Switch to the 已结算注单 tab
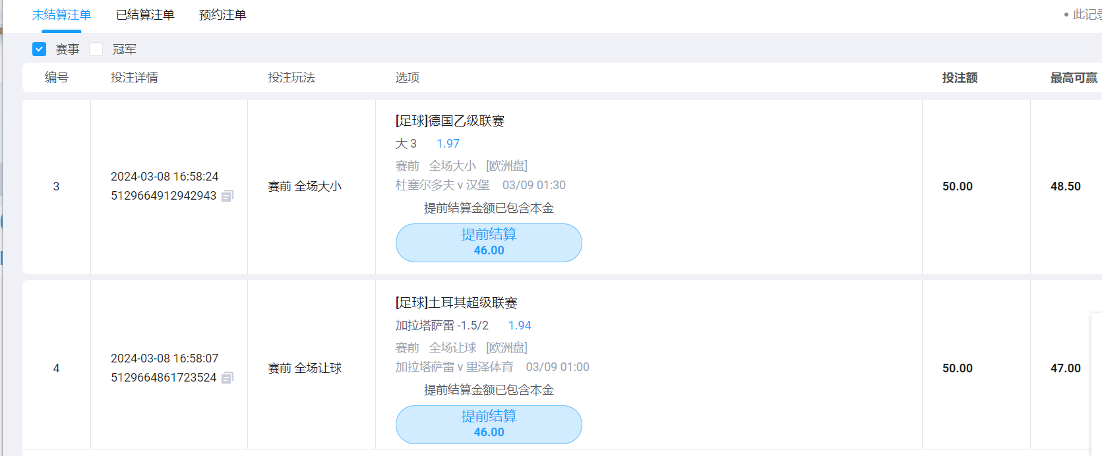Viewport: 1102px width, 456px height. coord(145,15)
